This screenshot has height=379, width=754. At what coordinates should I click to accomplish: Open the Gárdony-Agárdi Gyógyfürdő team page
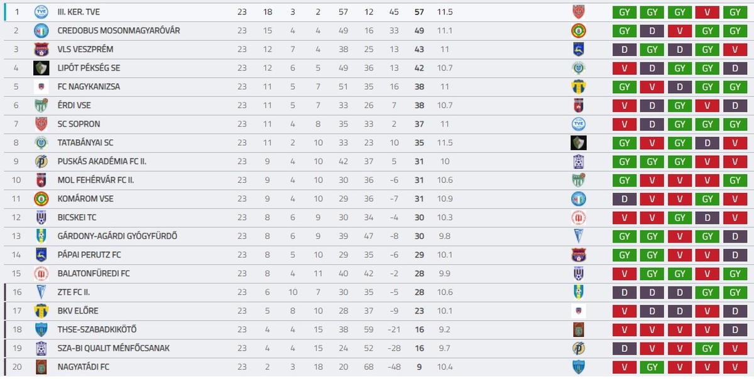tap(117, 236)
